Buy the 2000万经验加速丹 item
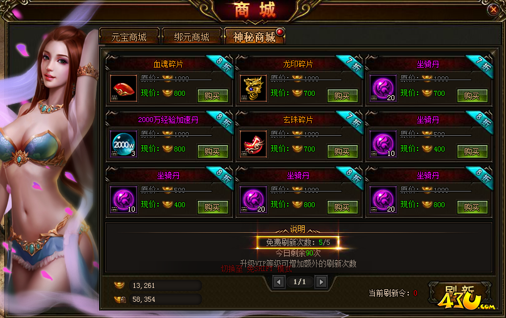The image size is (506, 318). coord(213,151)
